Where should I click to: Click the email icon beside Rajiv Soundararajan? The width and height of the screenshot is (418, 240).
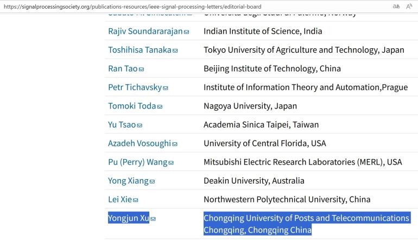[187, 31]
